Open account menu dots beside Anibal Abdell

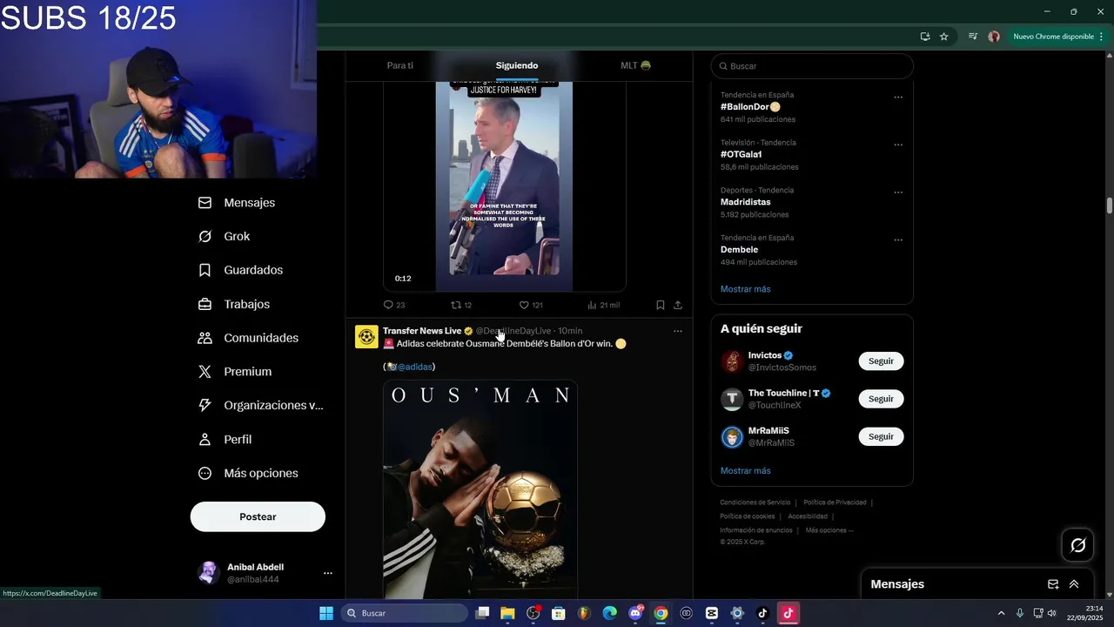click(x=328, y=573)
